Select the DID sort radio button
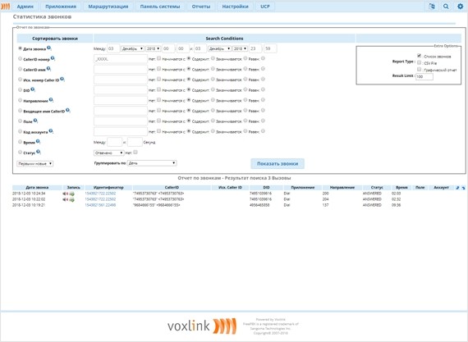This screenshot has height=342, width=468. click(x=20, y=89)
